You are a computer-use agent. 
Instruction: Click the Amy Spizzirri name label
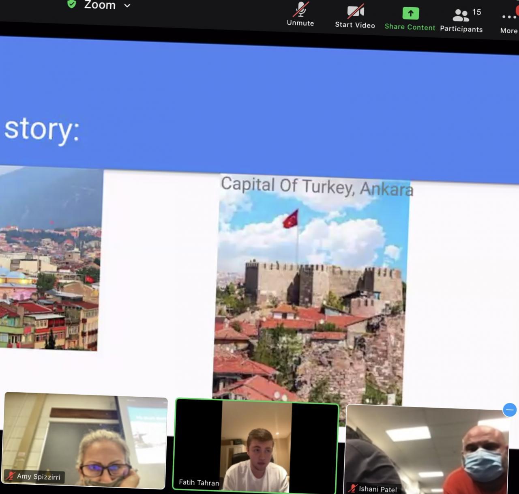(39, 477)
